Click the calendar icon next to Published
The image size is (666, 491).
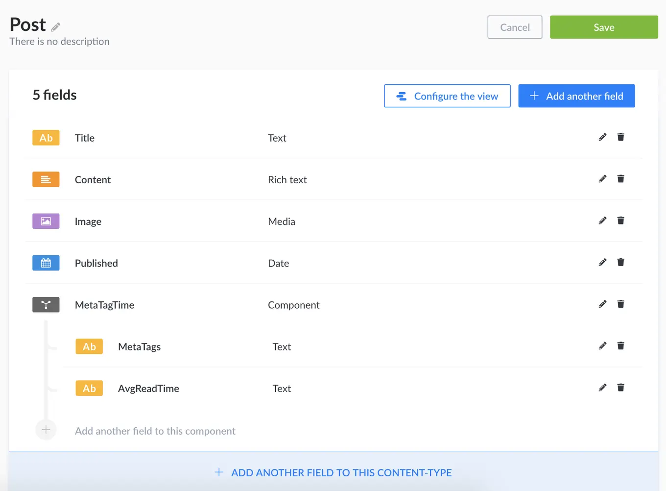point(46,263)
